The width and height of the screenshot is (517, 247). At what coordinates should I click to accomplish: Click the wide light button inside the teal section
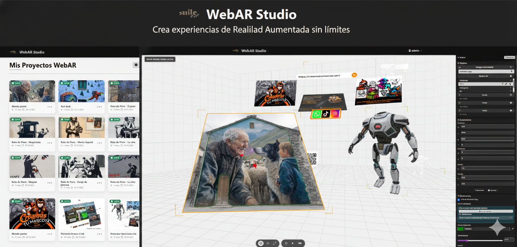486,211
